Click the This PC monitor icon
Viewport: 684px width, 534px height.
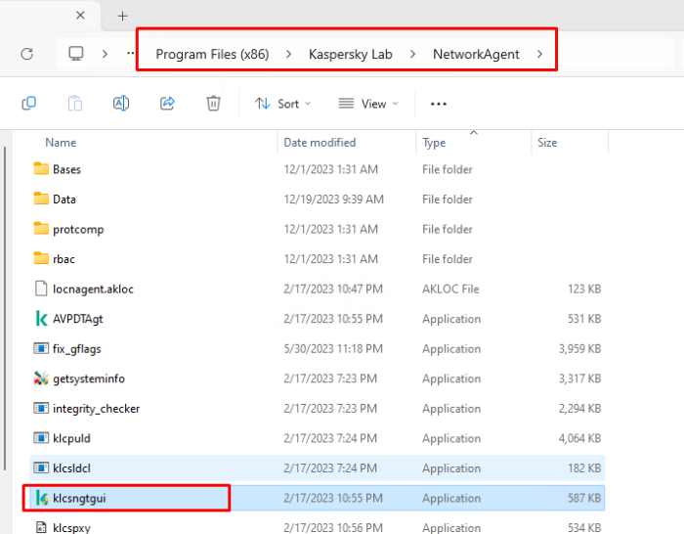coord(76,54)
